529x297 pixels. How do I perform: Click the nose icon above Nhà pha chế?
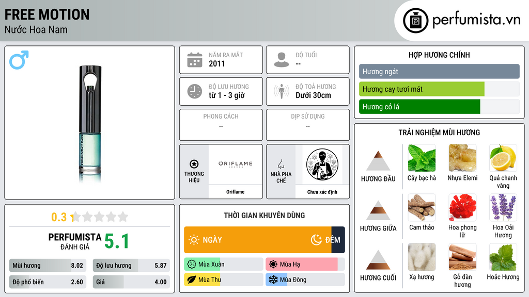tap(281, 164)
